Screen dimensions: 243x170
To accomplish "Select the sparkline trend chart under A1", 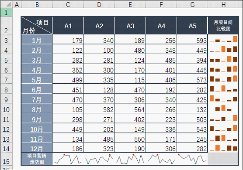I will (x=68, y=159).
